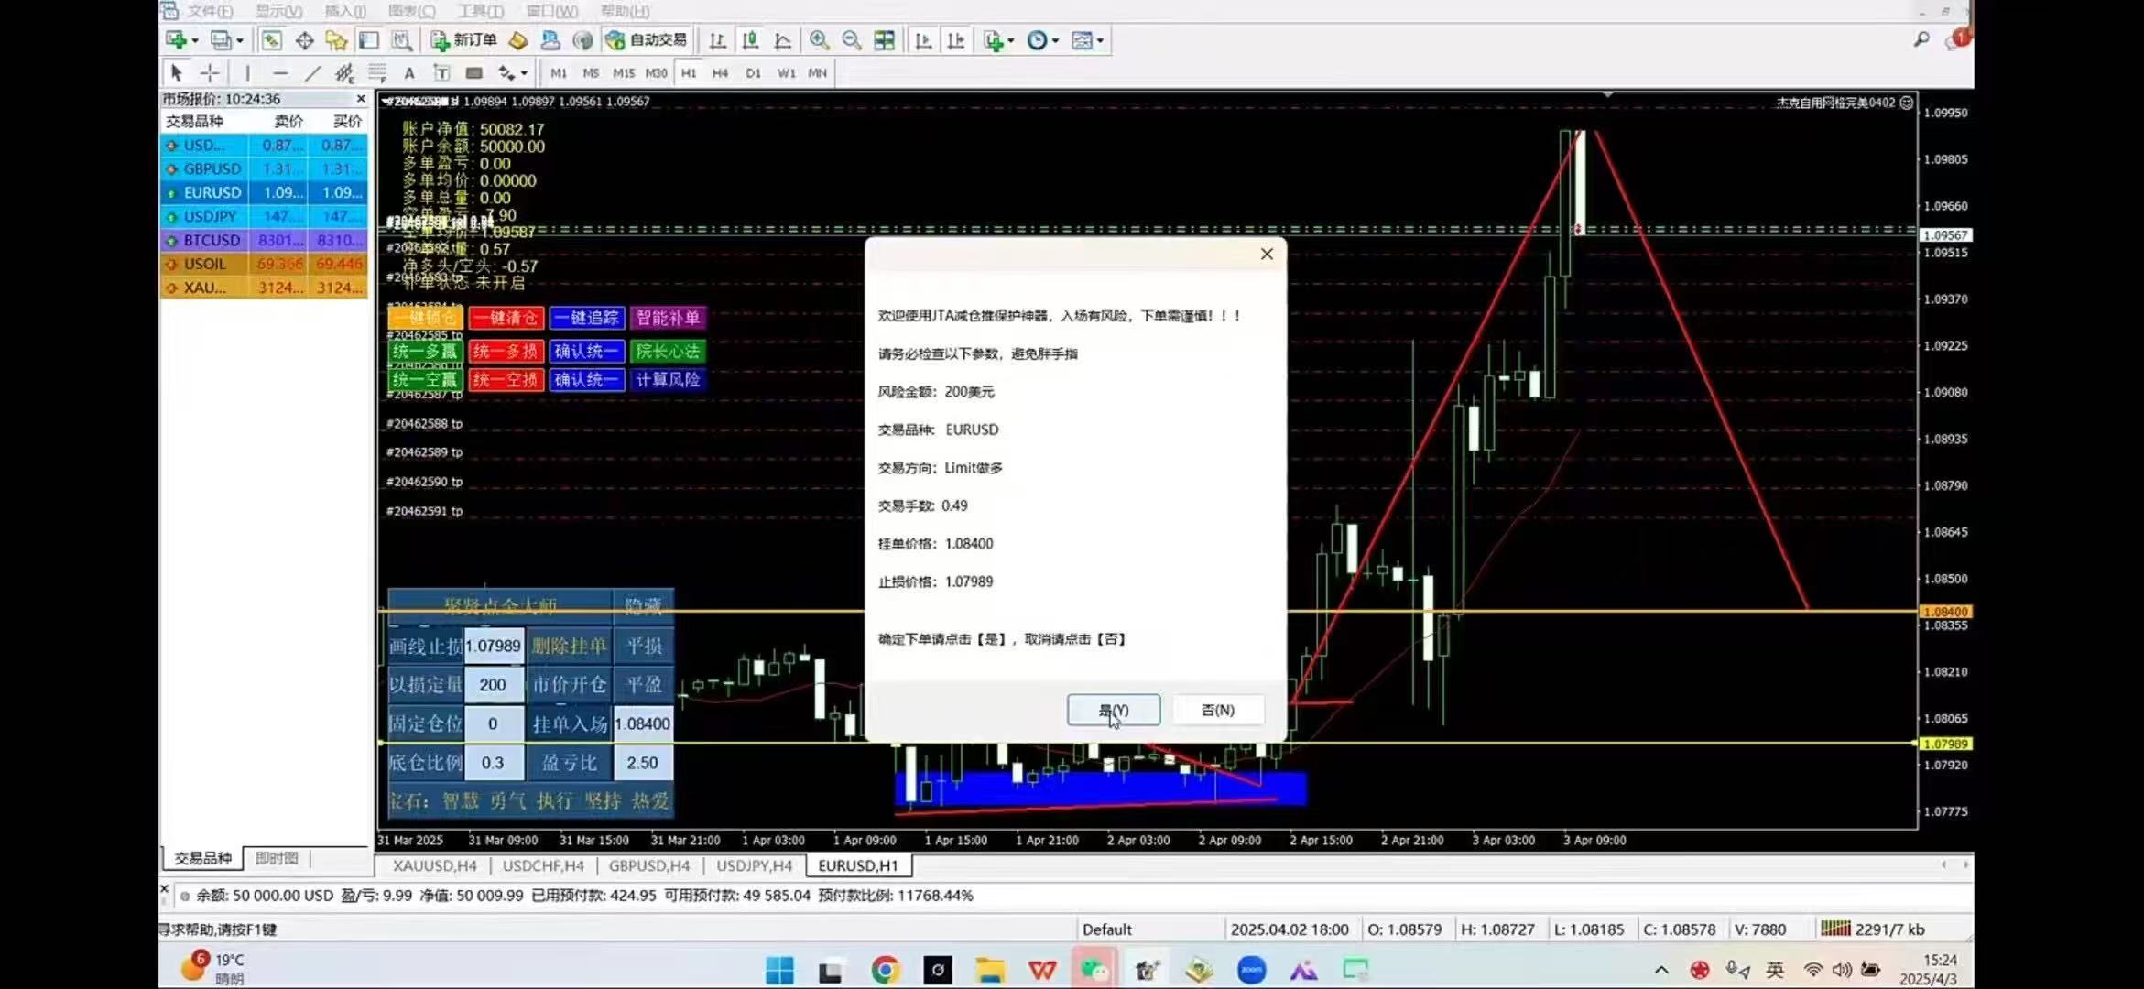
Task: Select the trendline drawing tool
Action: [x=312, y=73]
